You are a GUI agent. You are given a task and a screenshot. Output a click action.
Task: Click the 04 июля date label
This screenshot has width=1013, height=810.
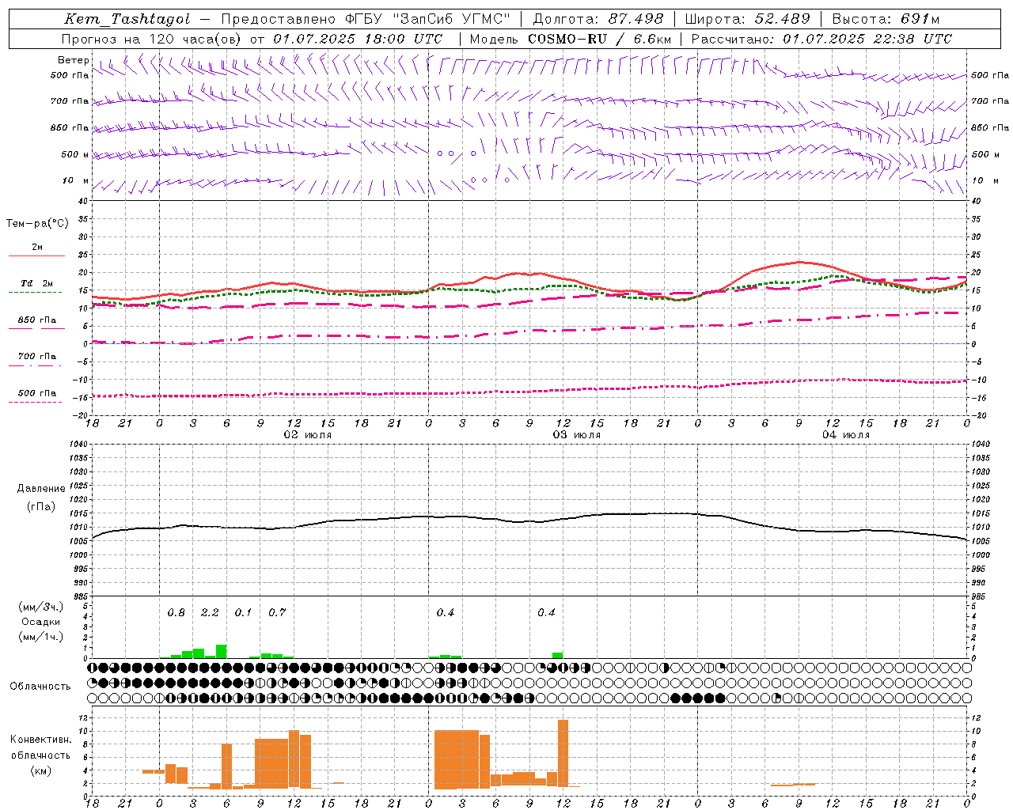point(846,434)
